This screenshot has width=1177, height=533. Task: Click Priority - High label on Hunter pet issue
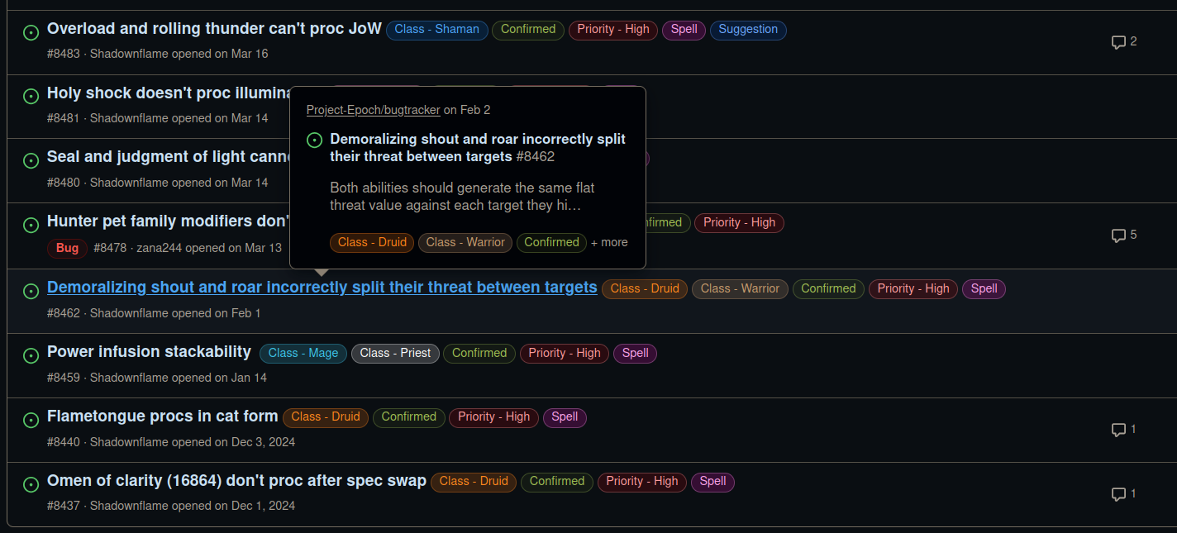pos(740,223)
